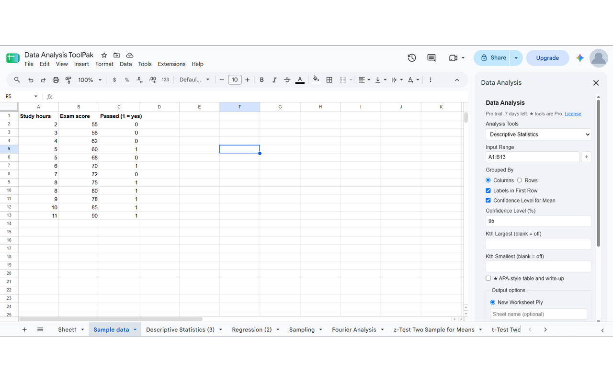Screen dimensions: 613x383
Task: Apply strikethrough formatting
Action: (x=287, y=80)
